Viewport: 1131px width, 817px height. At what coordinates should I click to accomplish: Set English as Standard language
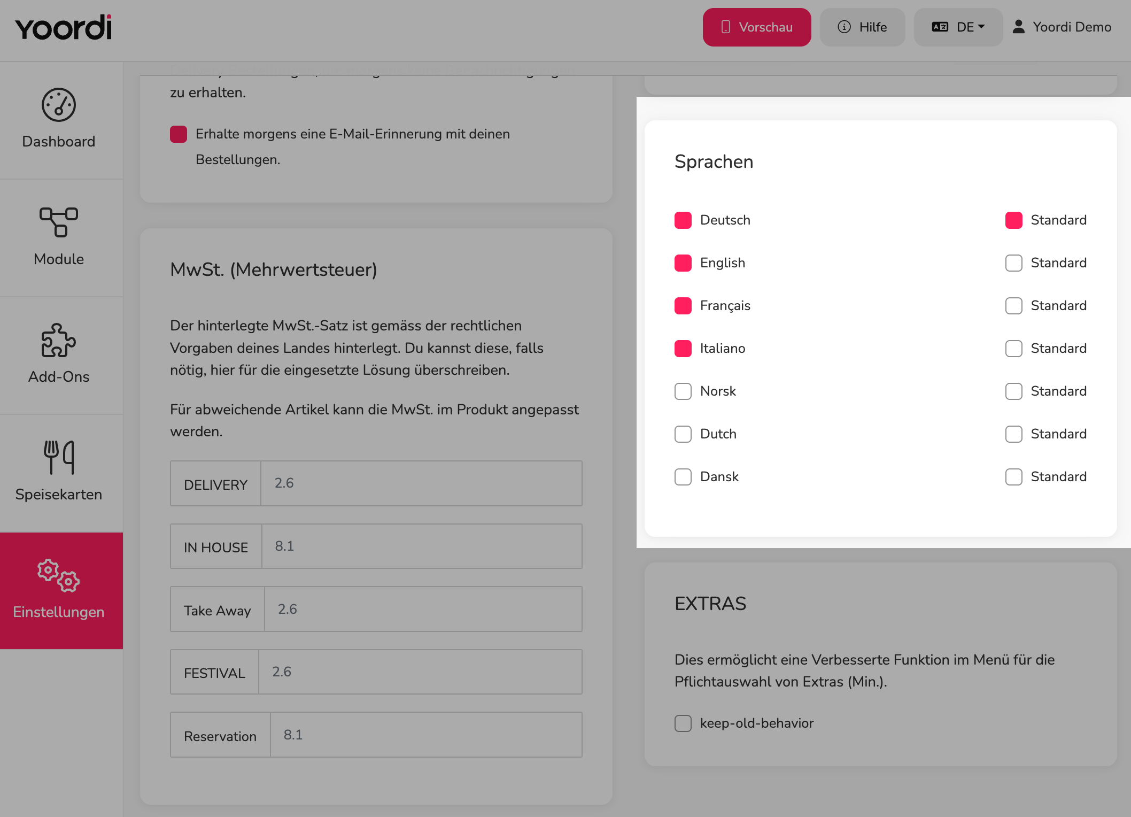tap(1014, 263)
